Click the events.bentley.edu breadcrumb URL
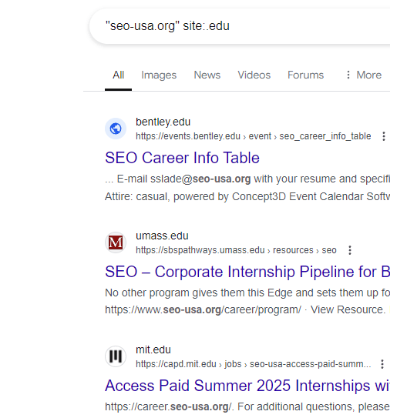Viewport: 407px width, 418px height. 254,136
